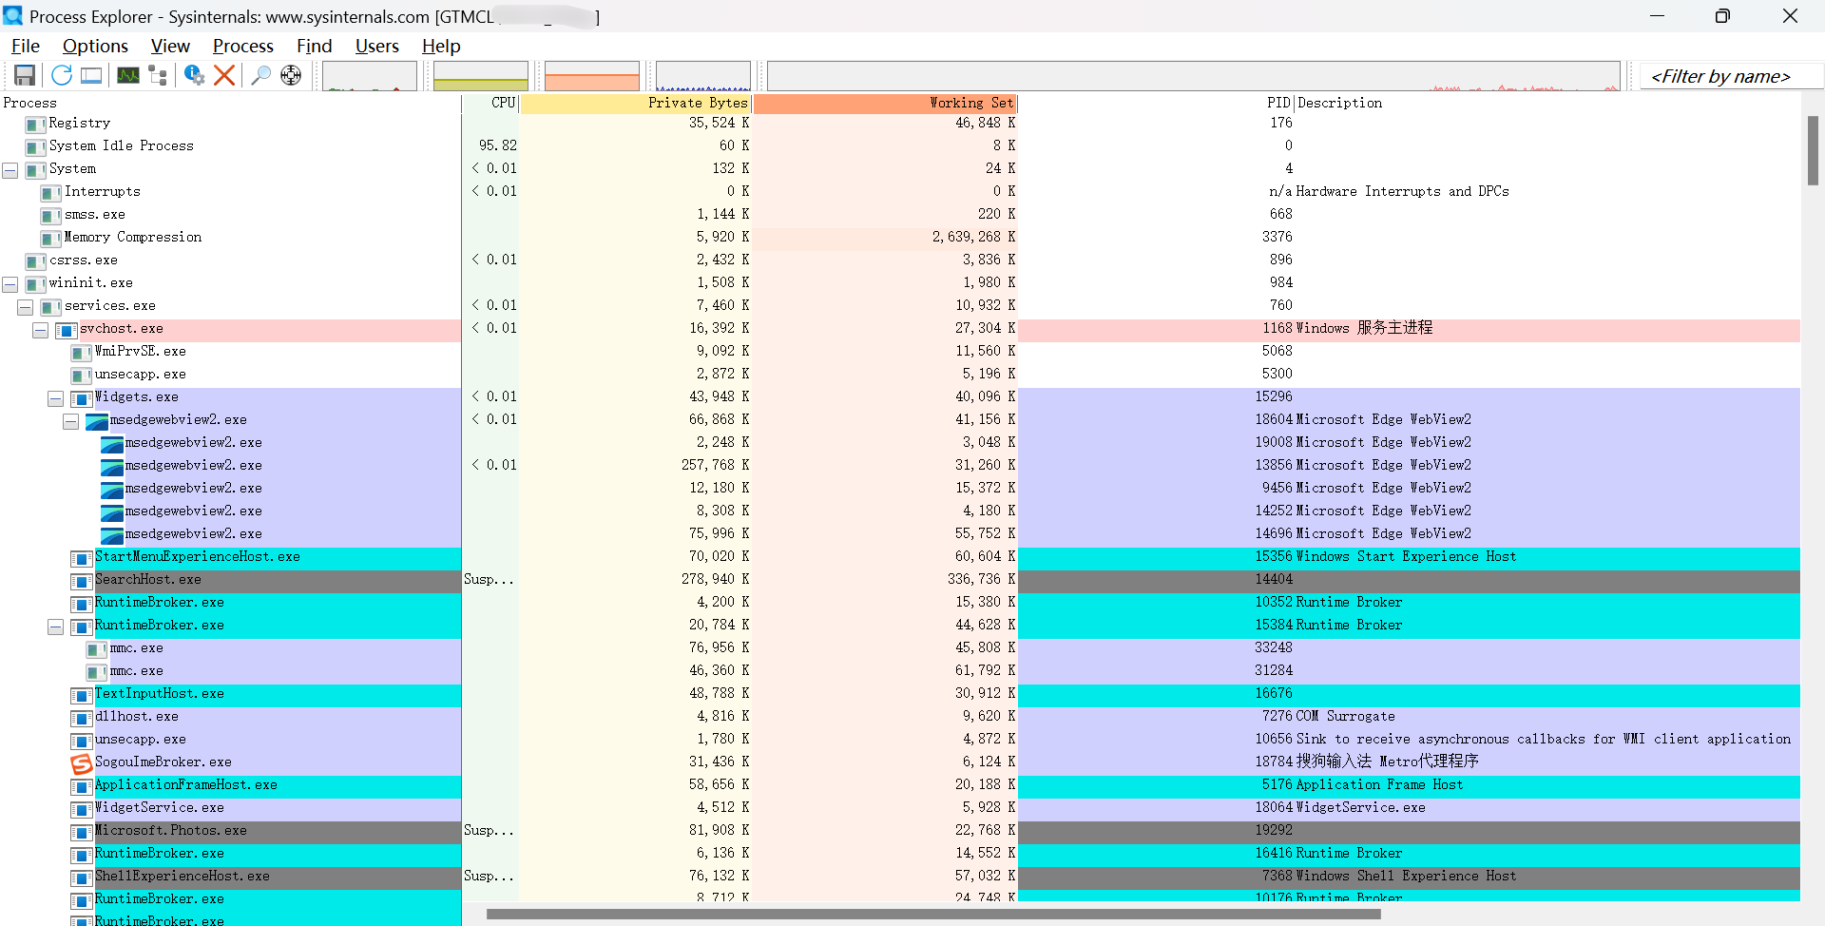The image size is (1825, 926).
Task: Open the Help menu
Action: [x=441, y=46]
